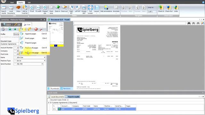Open the application orb menu

point(3,1)
